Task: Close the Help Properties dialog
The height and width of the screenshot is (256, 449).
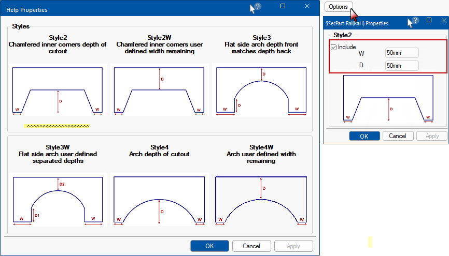Action: 307,7
